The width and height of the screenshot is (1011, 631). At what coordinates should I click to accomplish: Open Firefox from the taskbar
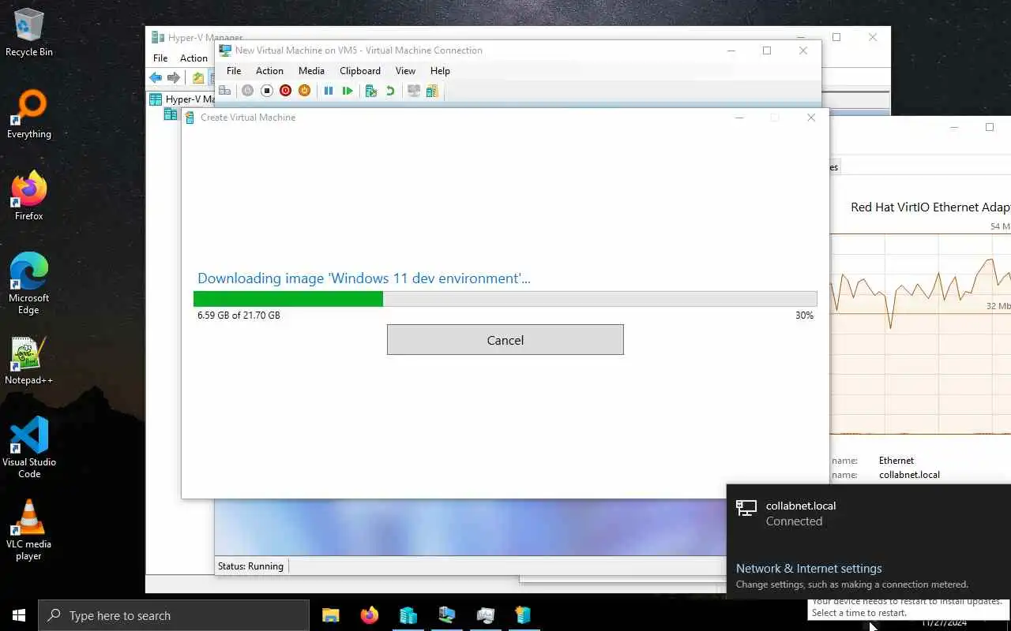coord(369,615)
